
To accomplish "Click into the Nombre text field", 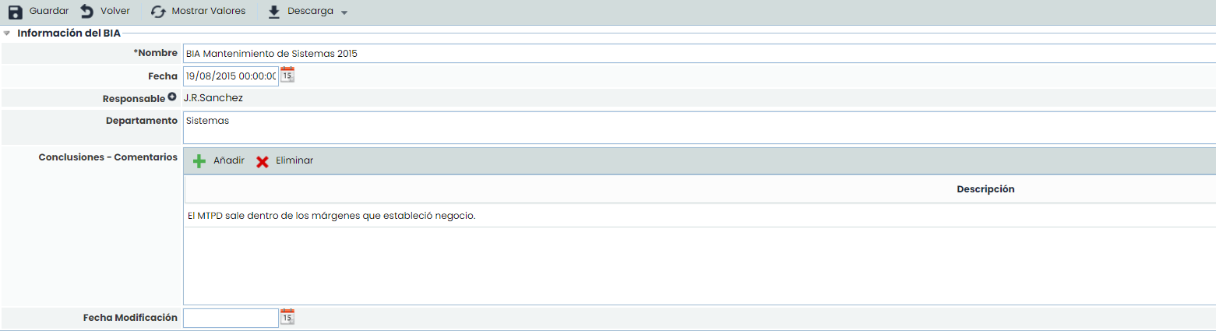I will 698,54.
